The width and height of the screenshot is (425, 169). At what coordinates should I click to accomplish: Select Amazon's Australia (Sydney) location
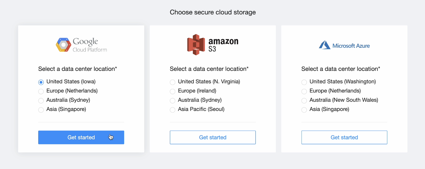click(173, 101)
